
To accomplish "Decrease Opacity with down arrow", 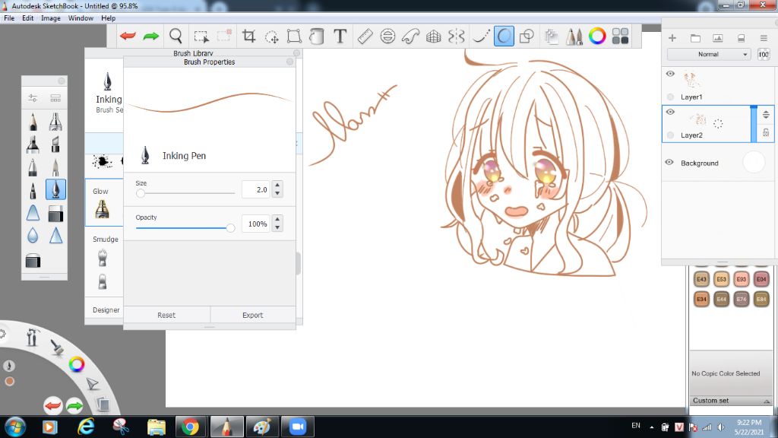I will click(277, 227).
